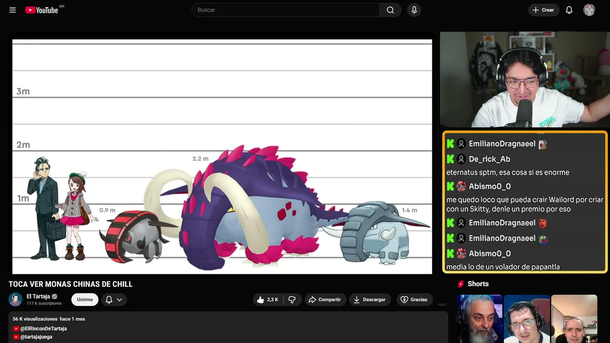
Task: Open the El Tartaja channel name link
Action: [x=38, y=296]
